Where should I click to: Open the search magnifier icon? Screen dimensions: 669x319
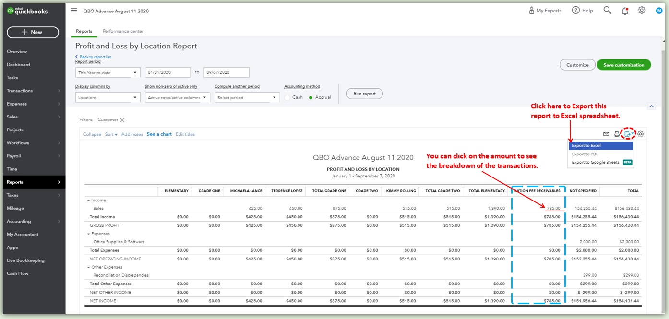[x=607, y=10]
